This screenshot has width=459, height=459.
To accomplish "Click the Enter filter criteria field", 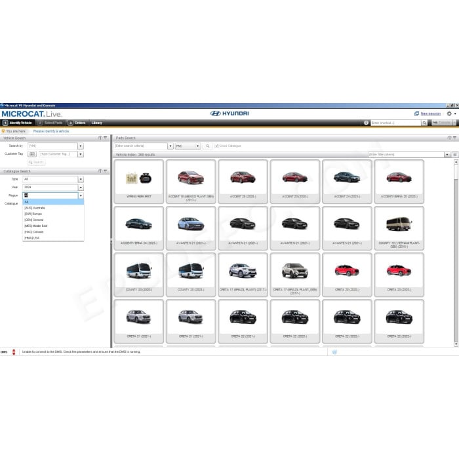I will (407, 155).
